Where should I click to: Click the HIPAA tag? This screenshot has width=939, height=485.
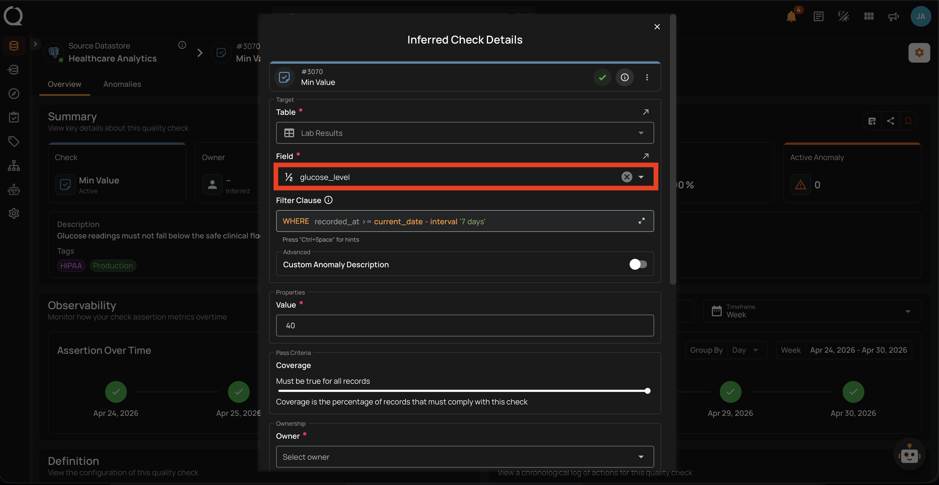pos(71,266)
